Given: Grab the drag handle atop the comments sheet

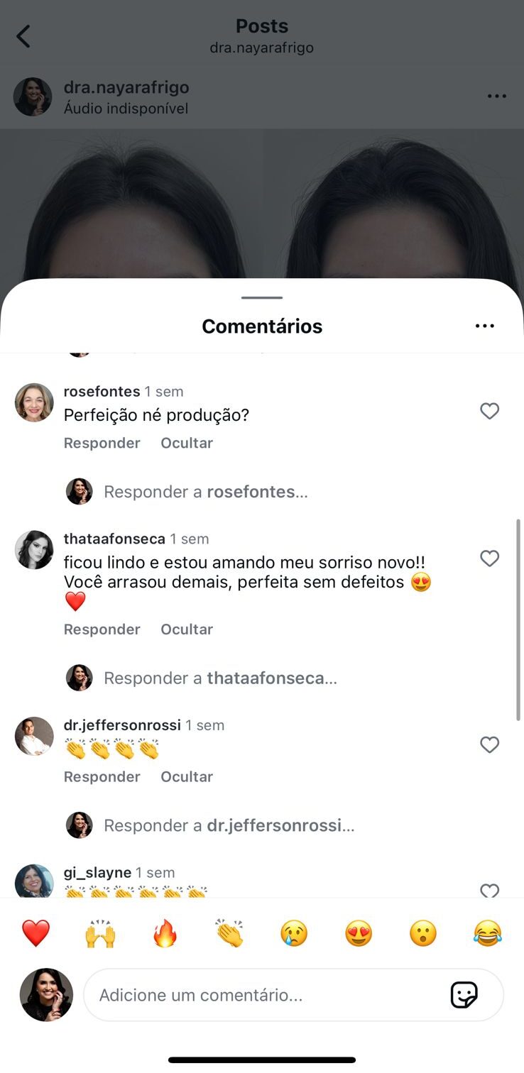Looking at the screenshot, I should click(262, 298).
